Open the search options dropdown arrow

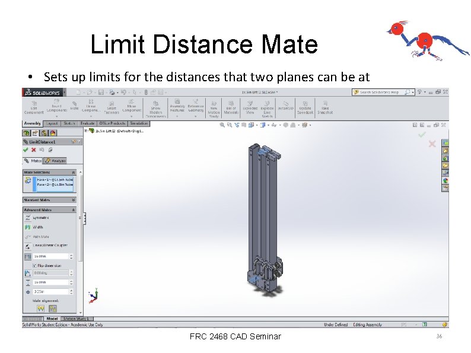pyautogui.click(x=413, y=92)
